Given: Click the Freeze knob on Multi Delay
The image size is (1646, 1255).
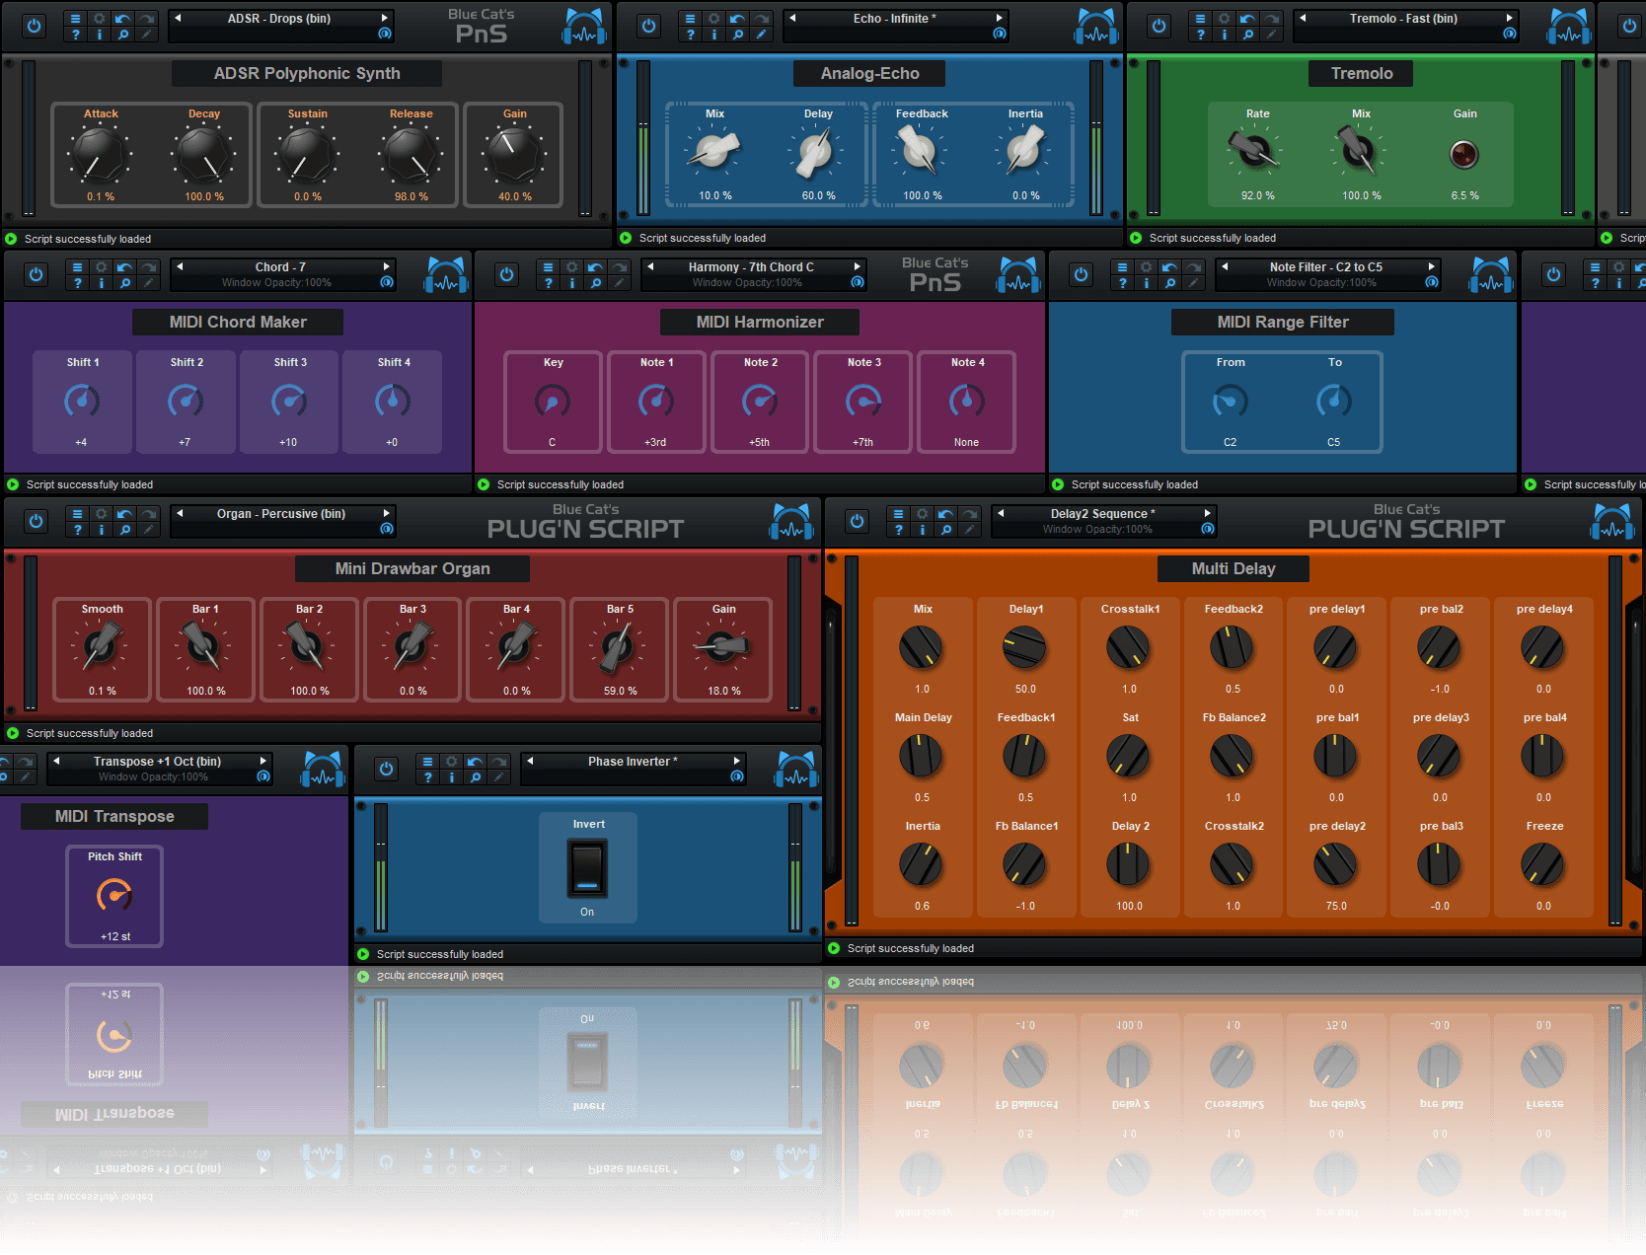Looking at the screenshot, I should pyautogui.click(x=1542, y=865).
